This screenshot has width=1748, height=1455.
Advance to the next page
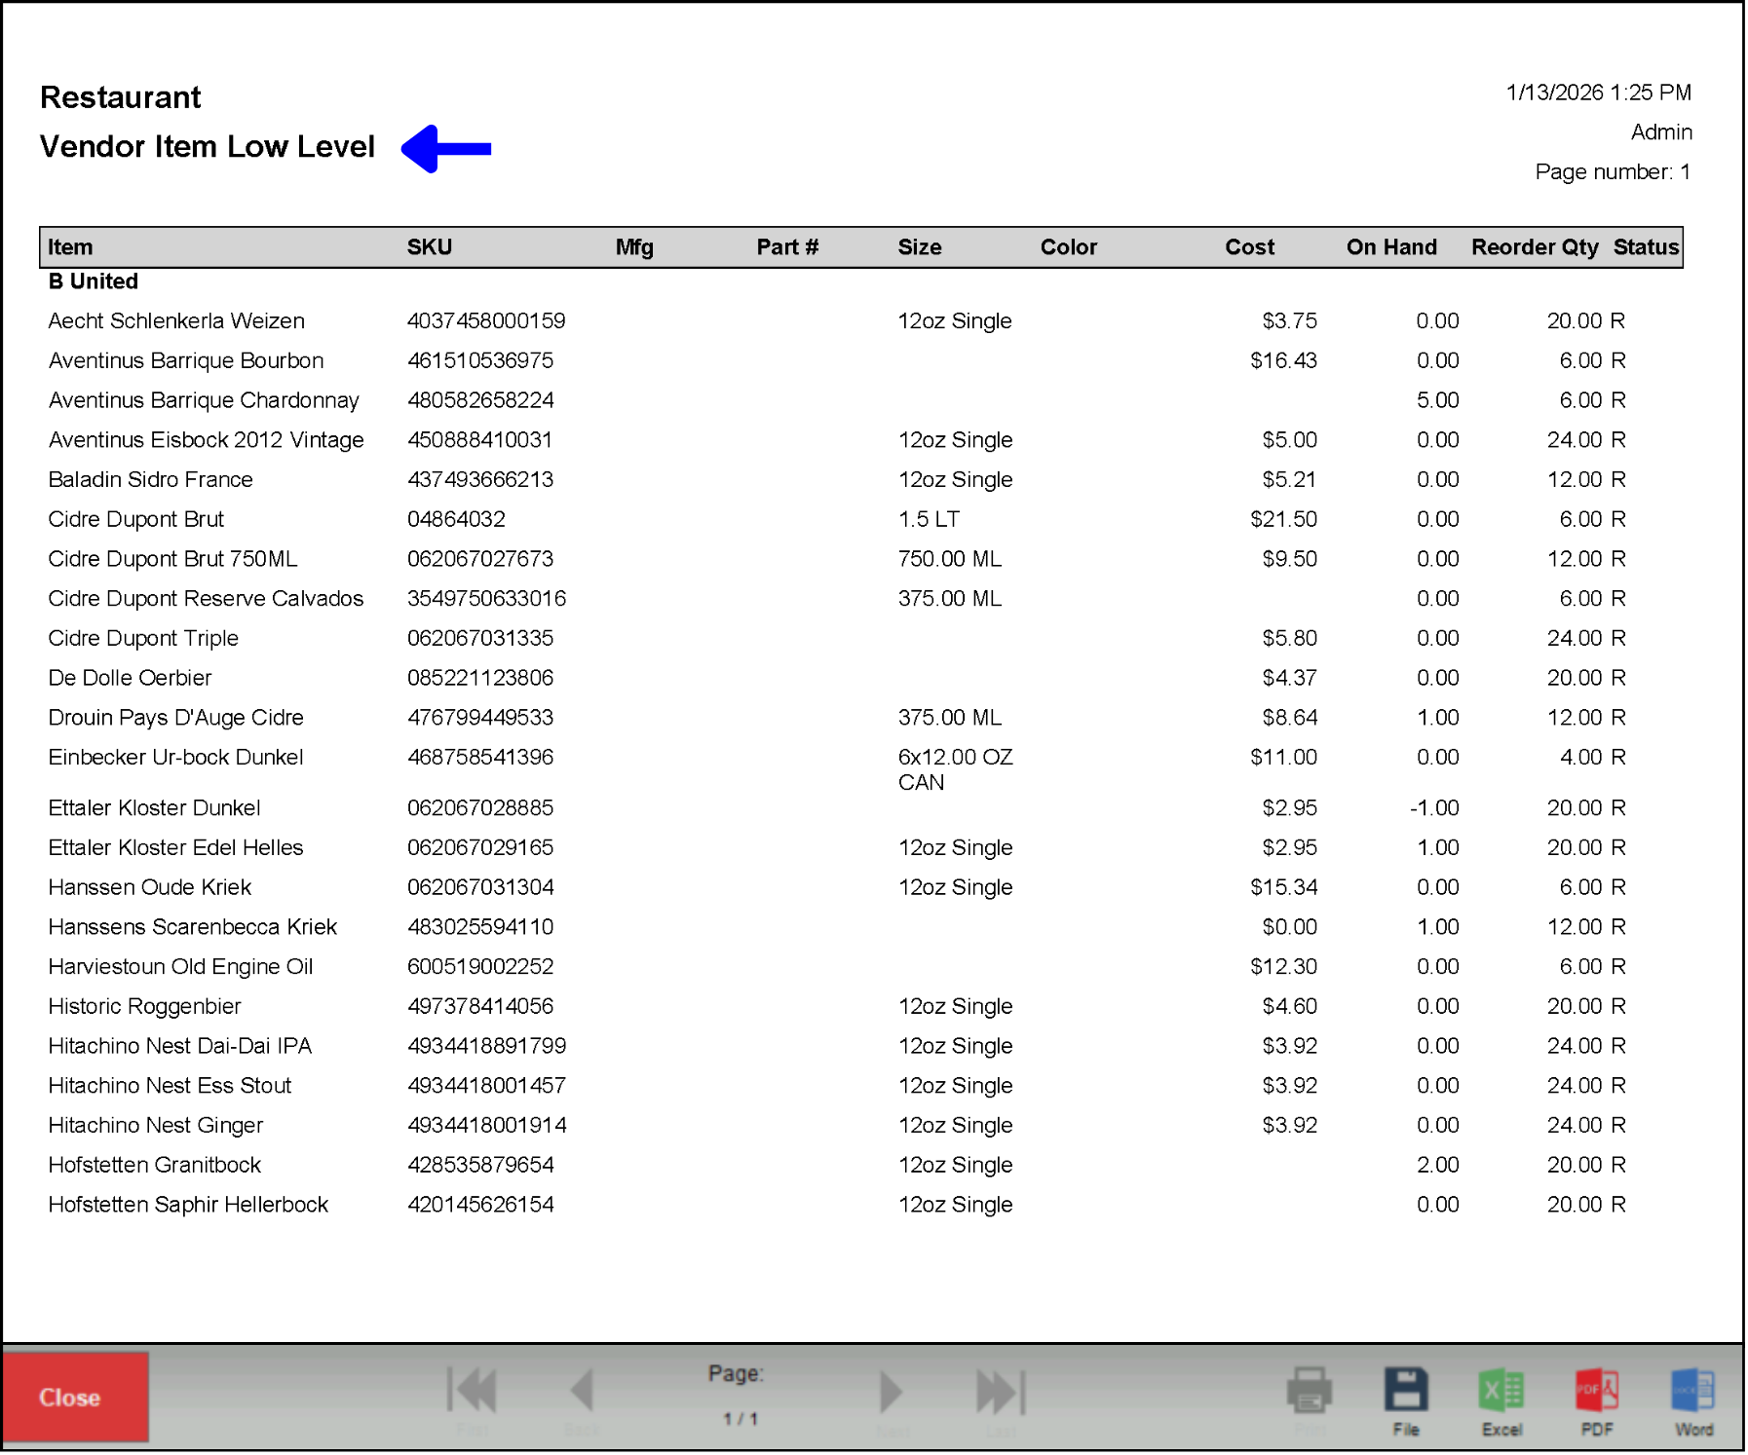point(892,1390)
